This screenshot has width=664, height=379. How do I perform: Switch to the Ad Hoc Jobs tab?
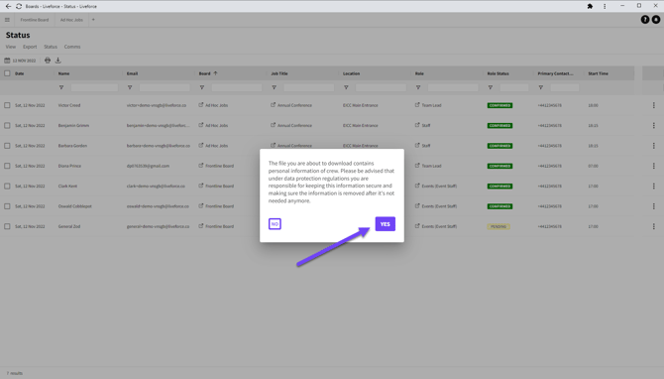point(71,20)
